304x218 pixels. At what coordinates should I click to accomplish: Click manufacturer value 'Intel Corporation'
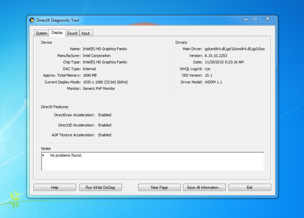click(97, 56)
